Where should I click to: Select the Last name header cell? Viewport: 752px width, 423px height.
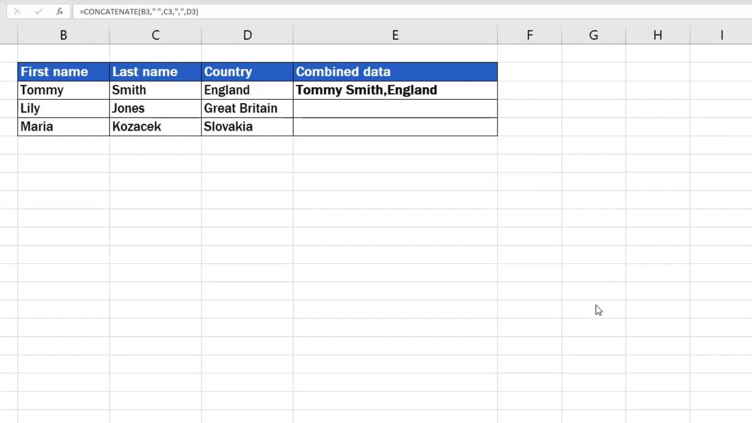coord(155,72)
